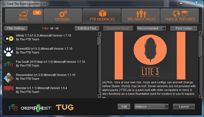Image resolution: width=204 pixels, height=117 pixels.
Task: Open the CreeperHost sponsor logo
Action: 36,108
